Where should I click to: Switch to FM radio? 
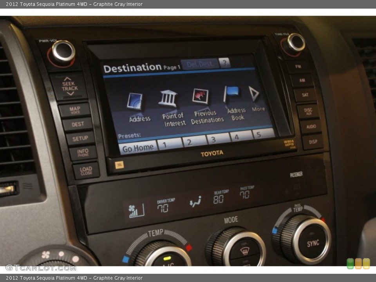click(x=298, y=66)
